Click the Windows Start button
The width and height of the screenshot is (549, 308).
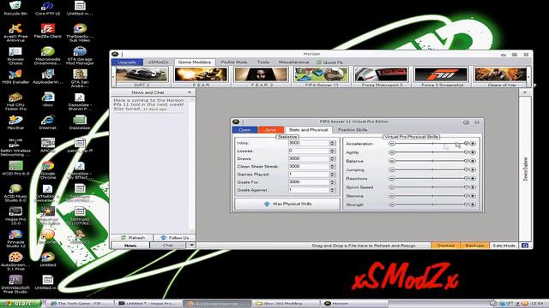tap(21, 304)
